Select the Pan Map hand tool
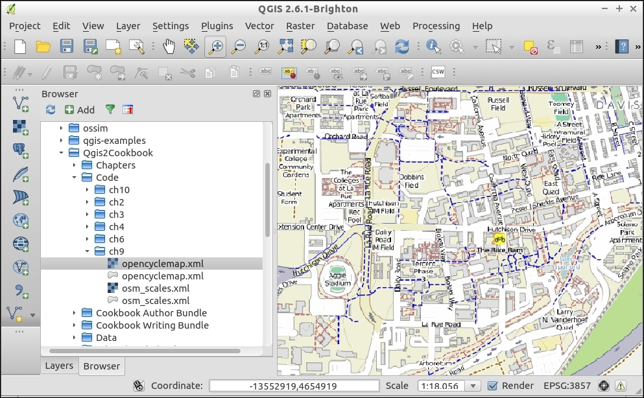This screenshot has width=644, height=398. pyautogui.click(x=169, y=46)
